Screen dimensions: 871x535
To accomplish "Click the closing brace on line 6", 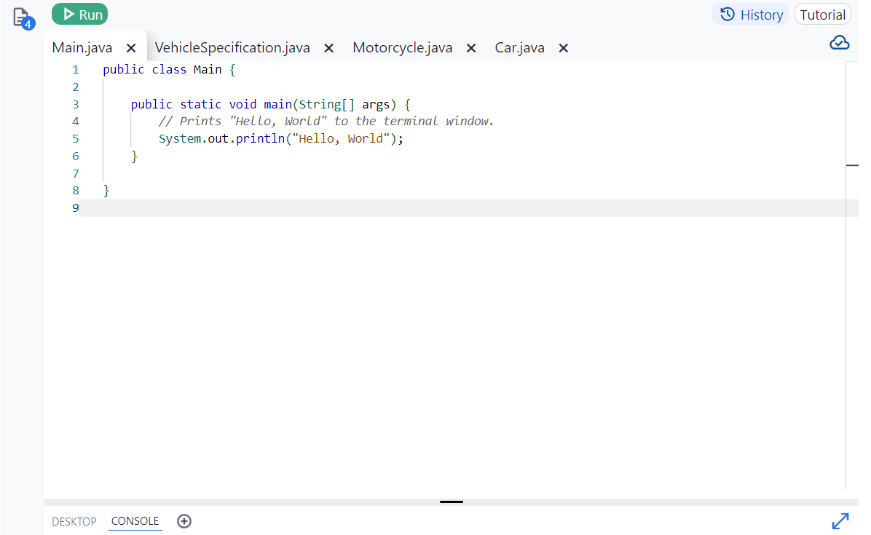I will tap(134, 156).
